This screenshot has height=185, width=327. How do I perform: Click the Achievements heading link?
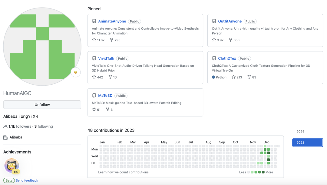tap(17, 152)
